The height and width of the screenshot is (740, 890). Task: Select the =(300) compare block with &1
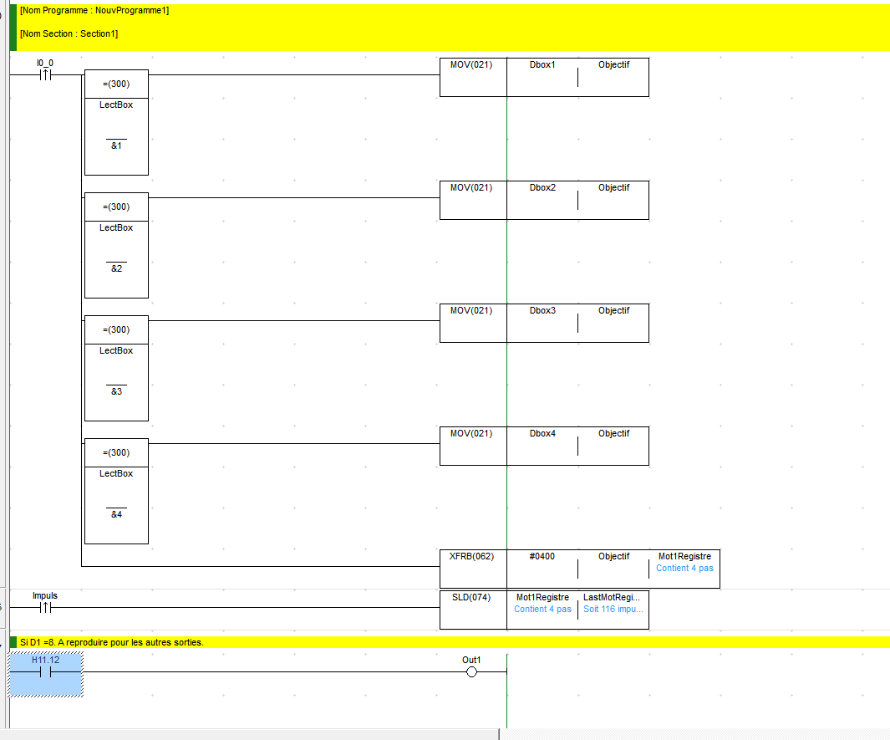coord(116,123)
